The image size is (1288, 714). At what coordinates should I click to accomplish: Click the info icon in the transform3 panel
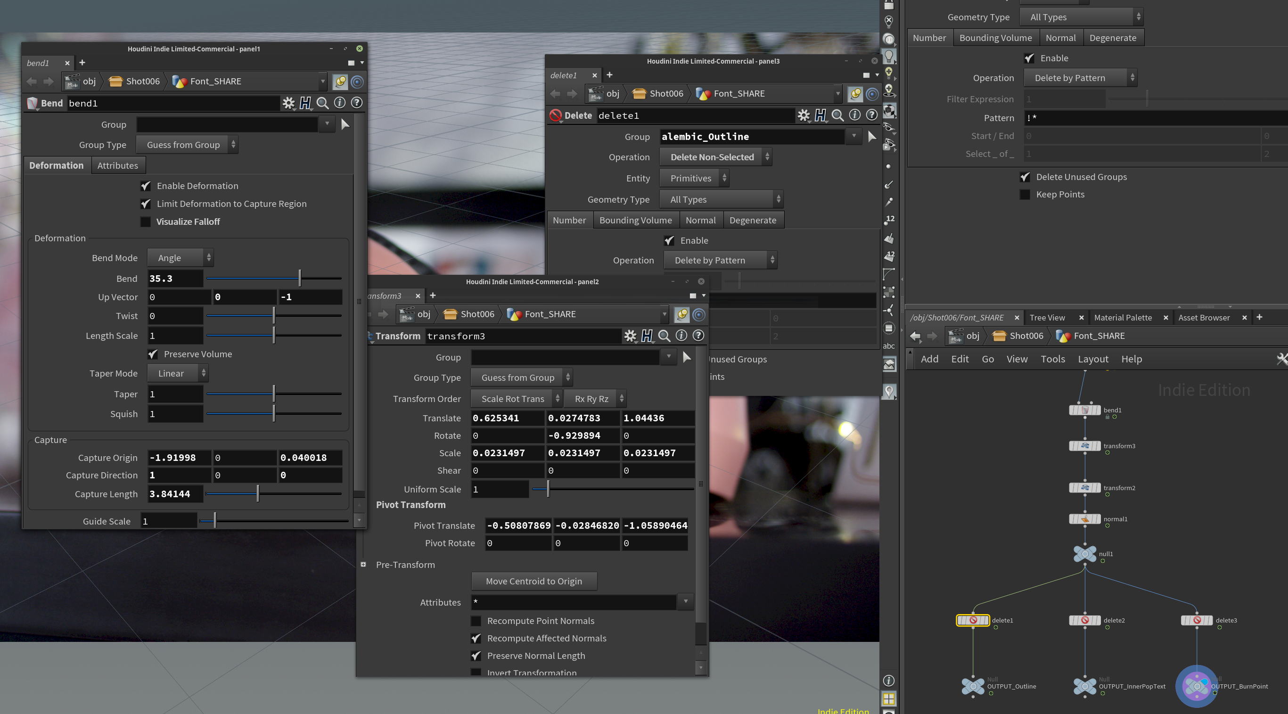[681, 336]
